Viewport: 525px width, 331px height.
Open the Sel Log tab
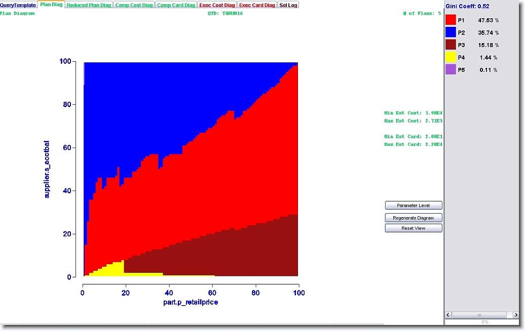click(288, 5)
